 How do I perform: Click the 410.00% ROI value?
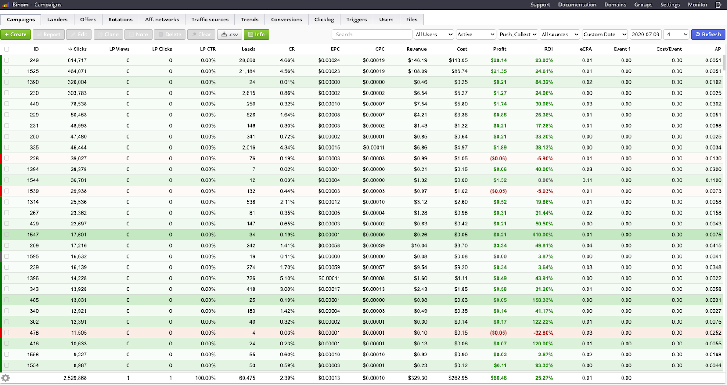click(543, 235)
